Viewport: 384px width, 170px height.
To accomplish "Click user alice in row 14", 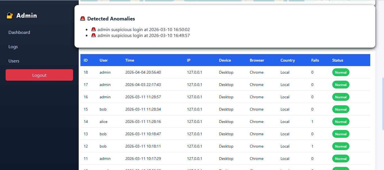I will click(x=103, y=122).
